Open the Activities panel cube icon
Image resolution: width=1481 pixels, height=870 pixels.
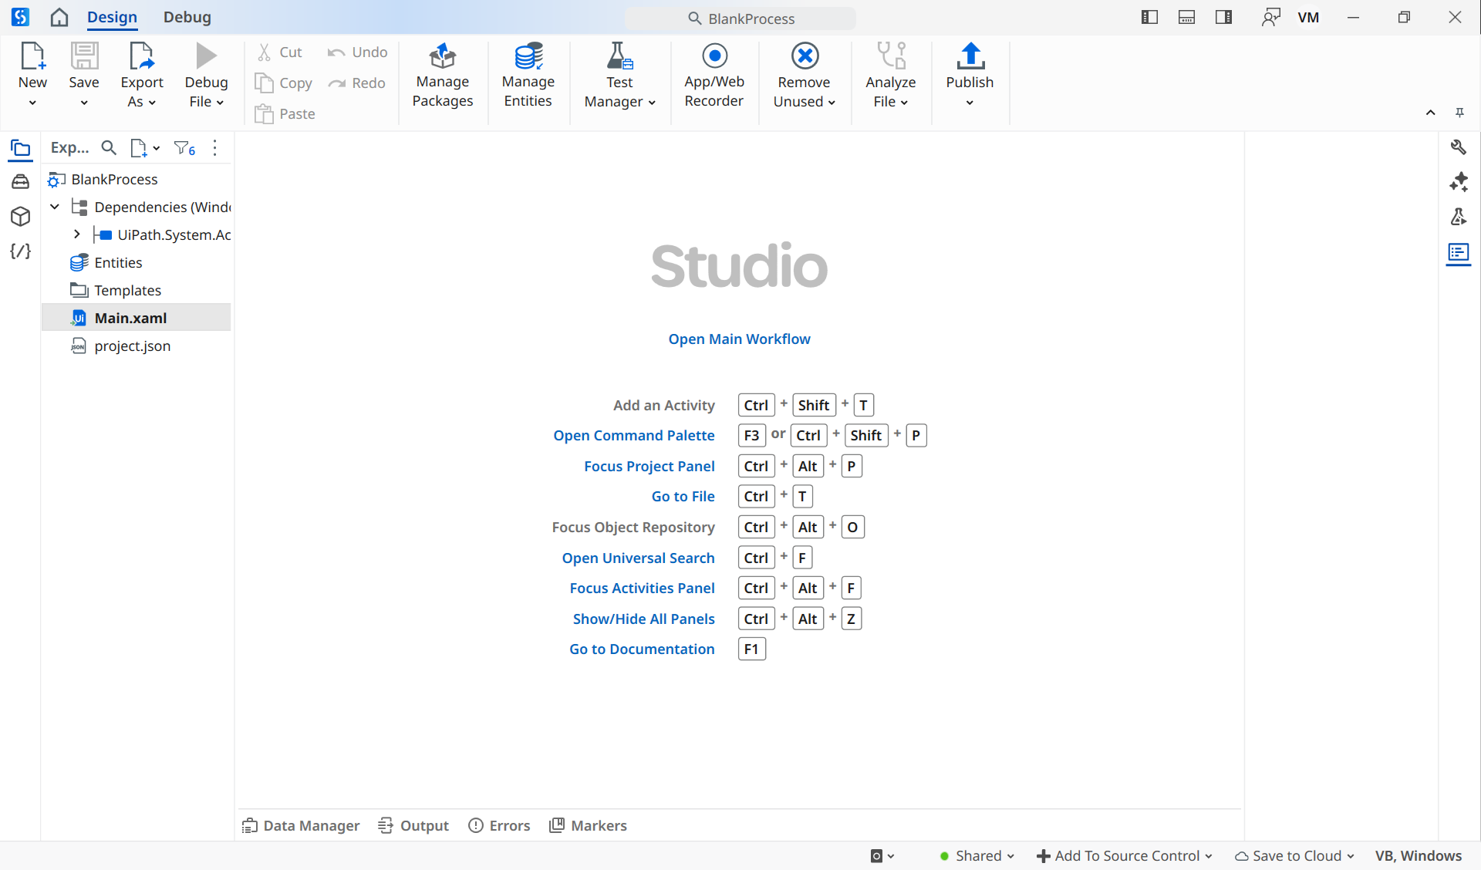pos(21,217)
